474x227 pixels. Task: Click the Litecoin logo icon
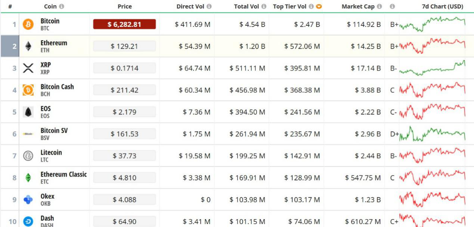coord(28,156)
